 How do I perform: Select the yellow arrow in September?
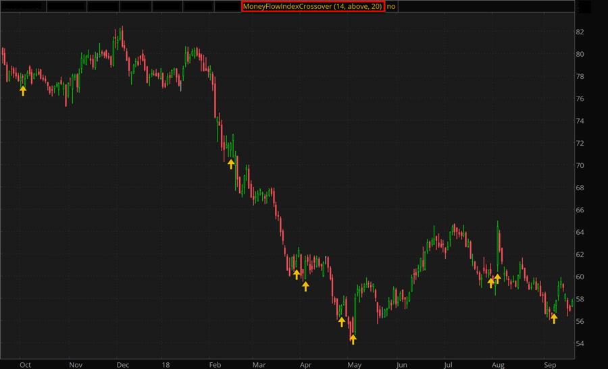[x=554, y=319]
